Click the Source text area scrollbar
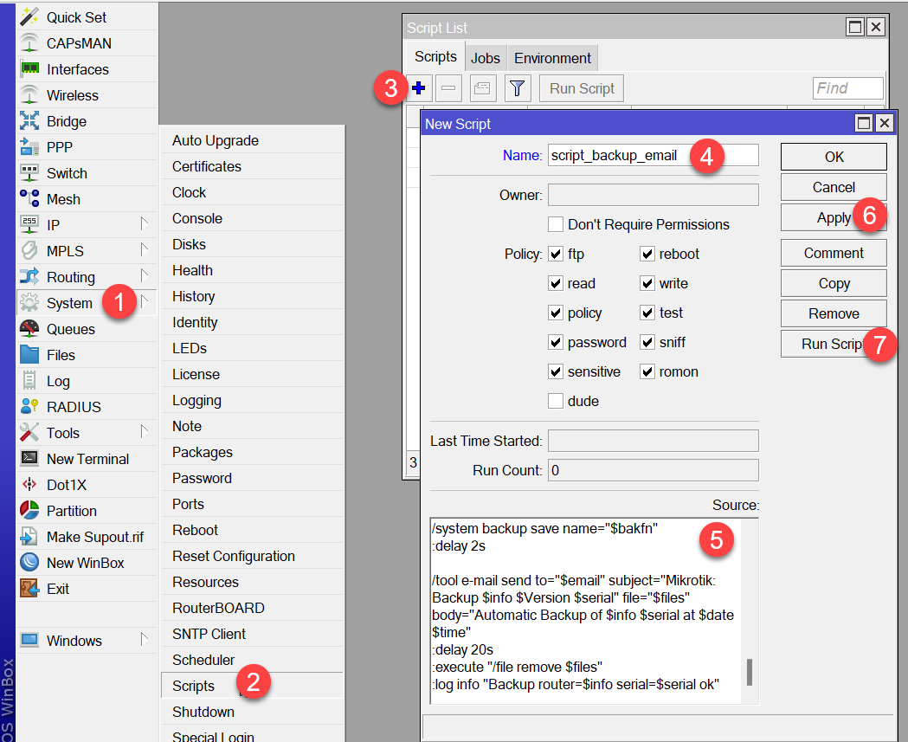The width and height of the screenshot is (908, 742). [x=750, y=671]
